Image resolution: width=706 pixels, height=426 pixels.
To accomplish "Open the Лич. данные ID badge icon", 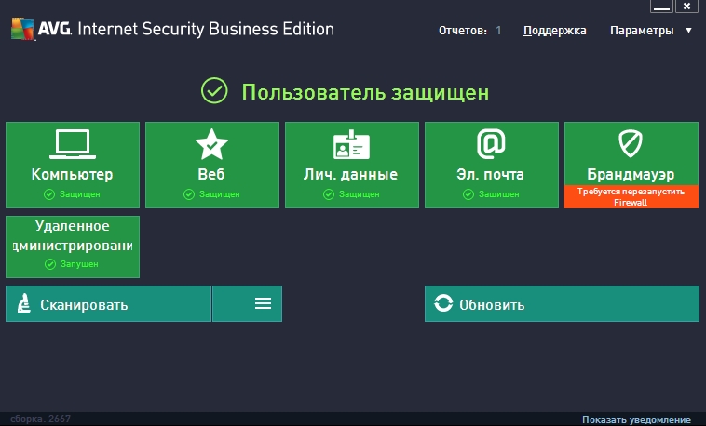I will click(x=351, y=144).
